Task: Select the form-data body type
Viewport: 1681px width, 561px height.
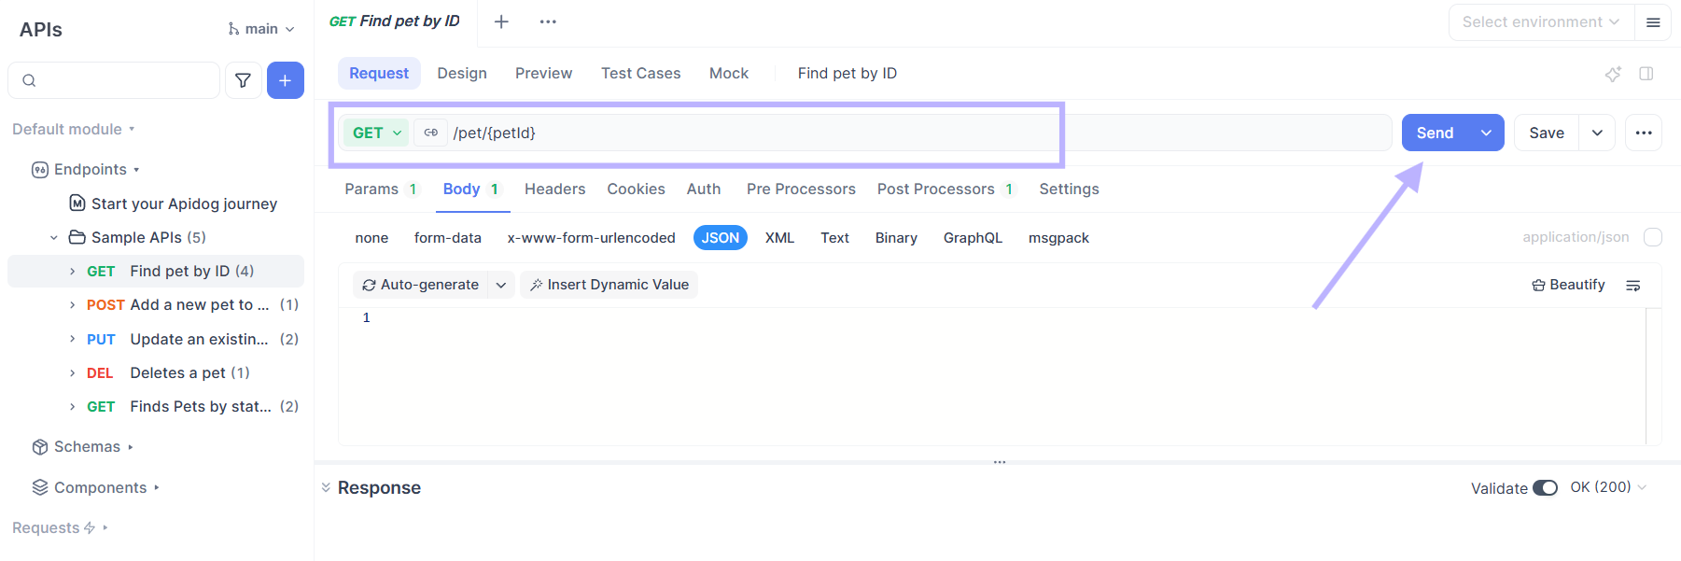Action: point(447,238)
